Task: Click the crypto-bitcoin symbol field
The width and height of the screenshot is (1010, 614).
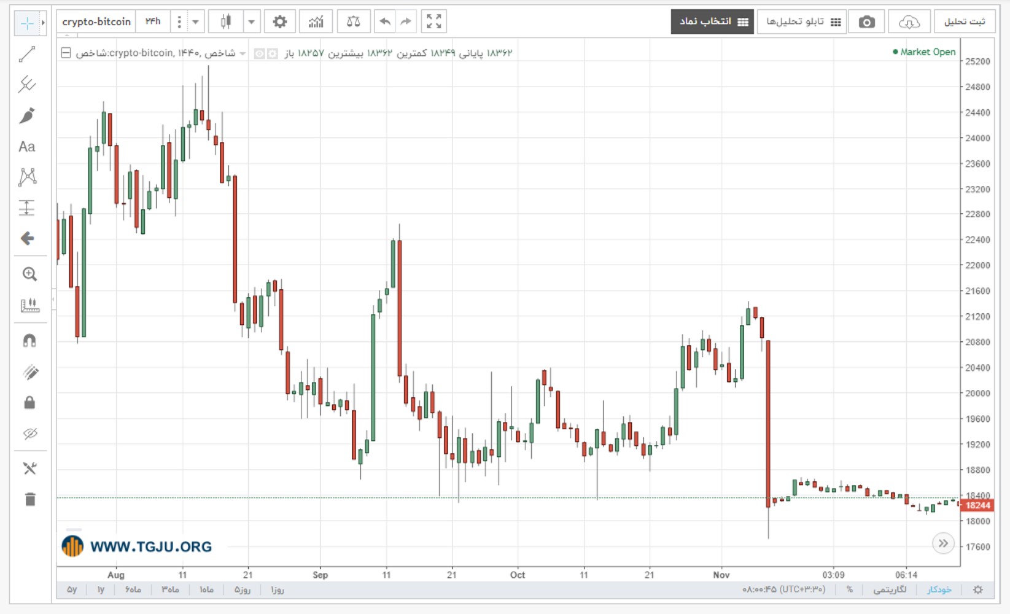Action: pos(96,22)
